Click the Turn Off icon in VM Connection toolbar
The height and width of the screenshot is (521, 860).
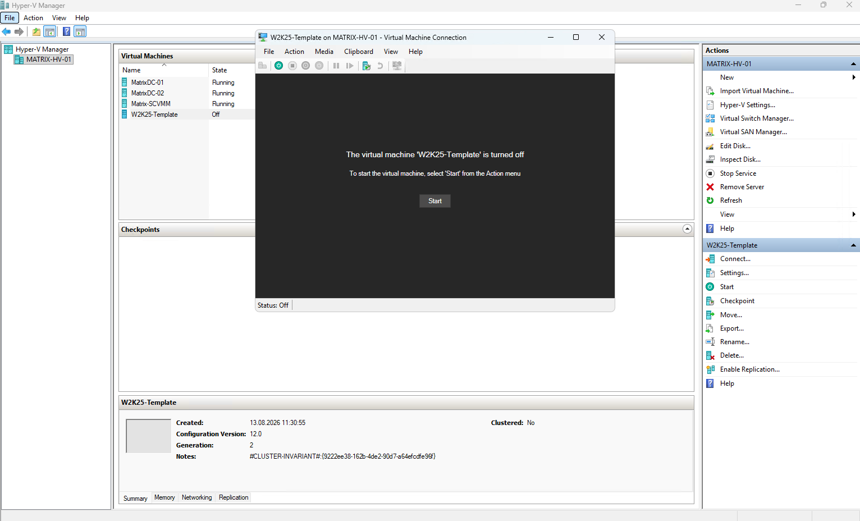coord(292,66)
